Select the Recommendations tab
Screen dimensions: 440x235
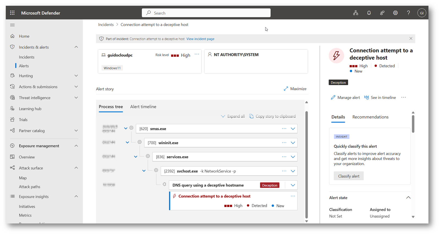[x=370, y=117]
